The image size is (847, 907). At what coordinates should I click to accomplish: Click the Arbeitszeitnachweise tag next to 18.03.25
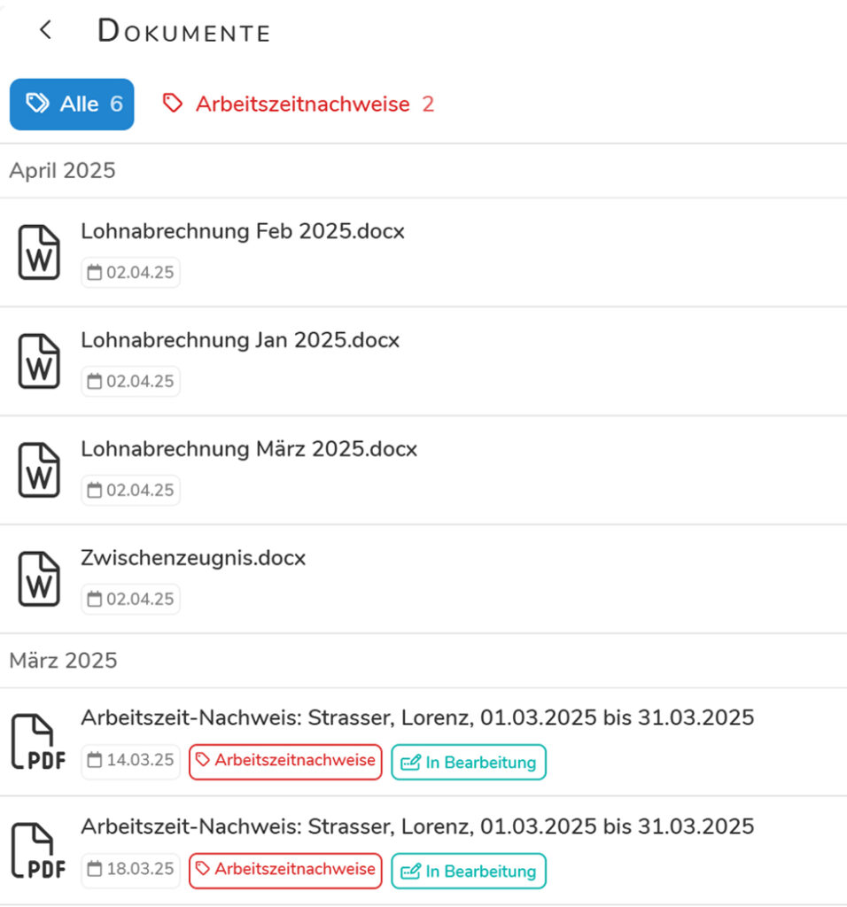(285, 870)
